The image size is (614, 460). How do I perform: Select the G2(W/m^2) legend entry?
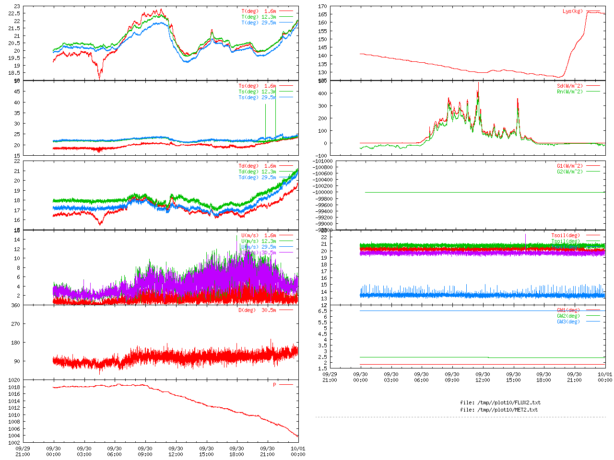[569, 172]
